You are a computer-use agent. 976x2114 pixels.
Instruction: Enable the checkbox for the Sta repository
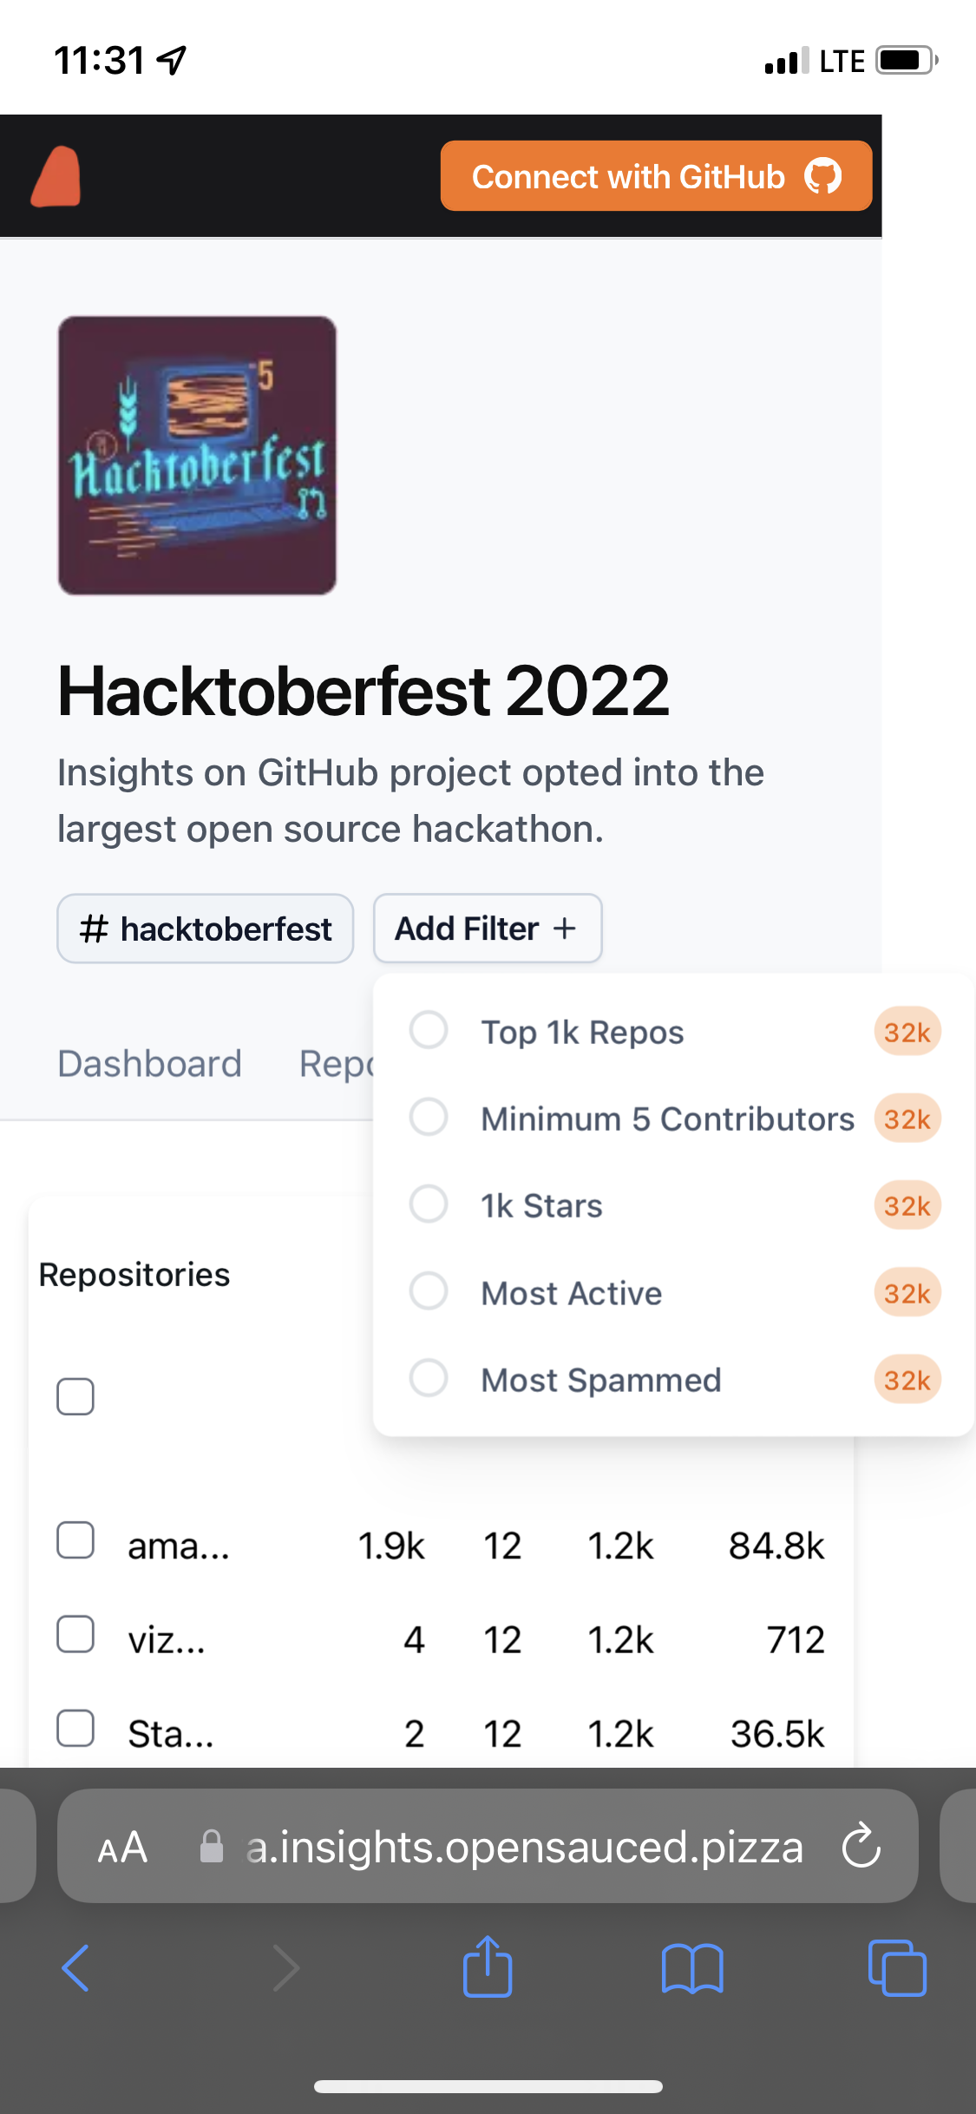(x=75, y=1729)
